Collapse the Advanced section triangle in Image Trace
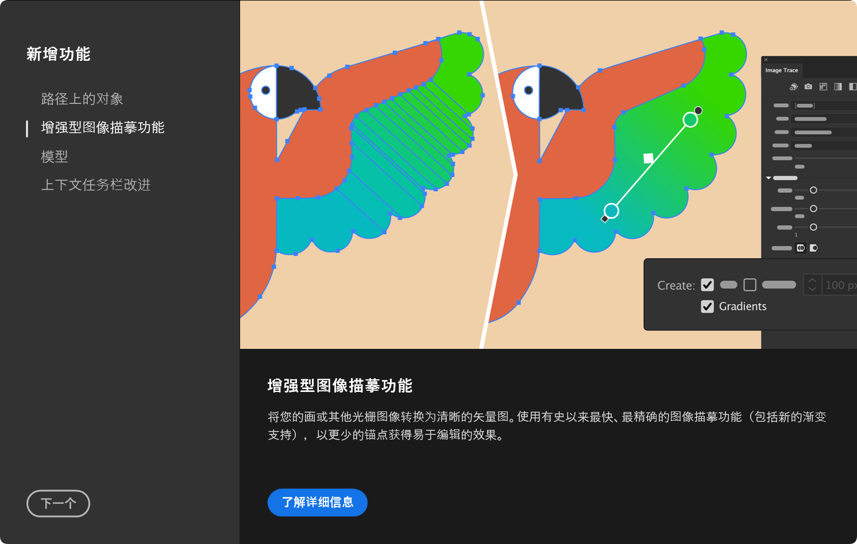Screen dimensions: 857x544 [769, 178]
